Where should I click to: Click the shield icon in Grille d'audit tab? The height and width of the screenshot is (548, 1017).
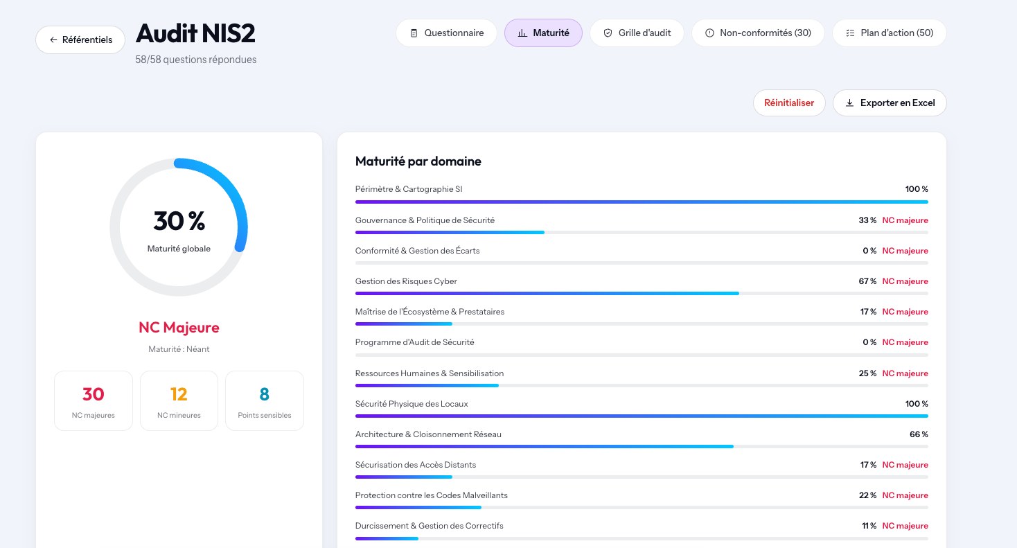click(608, 33)
